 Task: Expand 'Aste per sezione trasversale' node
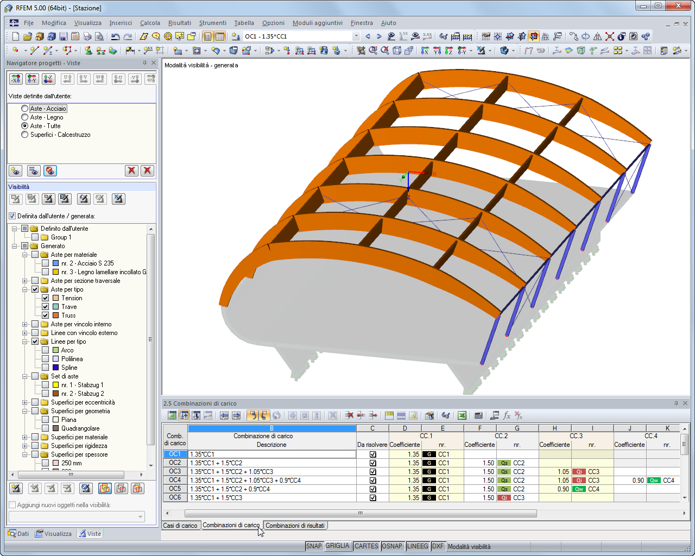pyautogui.click(x=25, y=281)
